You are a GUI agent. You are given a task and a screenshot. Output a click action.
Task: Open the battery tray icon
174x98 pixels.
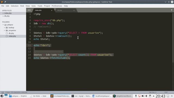click(x=143, y=96)
